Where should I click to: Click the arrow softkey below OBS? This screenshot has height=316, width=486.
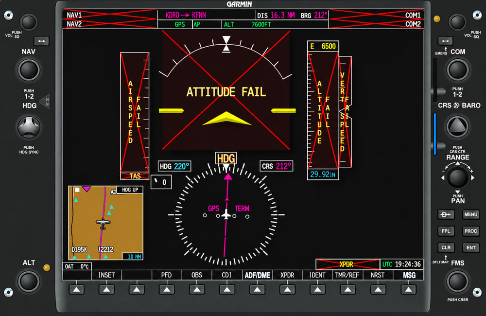197,290
